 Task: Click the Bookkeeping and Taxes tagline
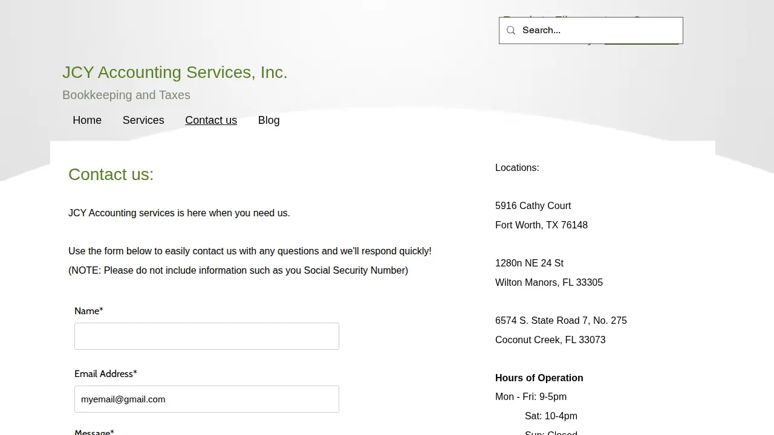coord(126,95)
